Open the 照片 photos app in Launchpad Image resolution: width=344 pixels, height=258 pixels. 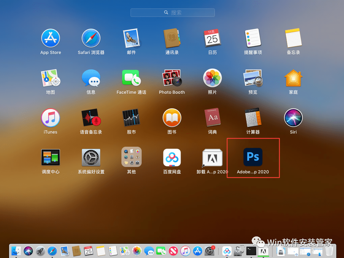(x=212, y=78)
